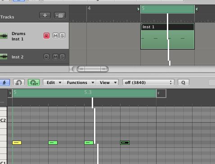Solo the Inst 2 track

(62, 57)
